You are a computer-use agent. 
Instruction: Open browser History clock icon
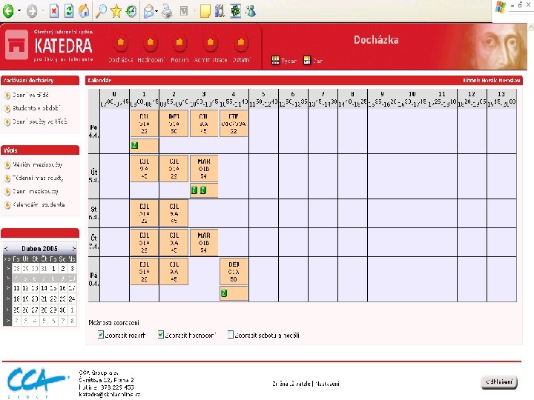tap(131, 12)
